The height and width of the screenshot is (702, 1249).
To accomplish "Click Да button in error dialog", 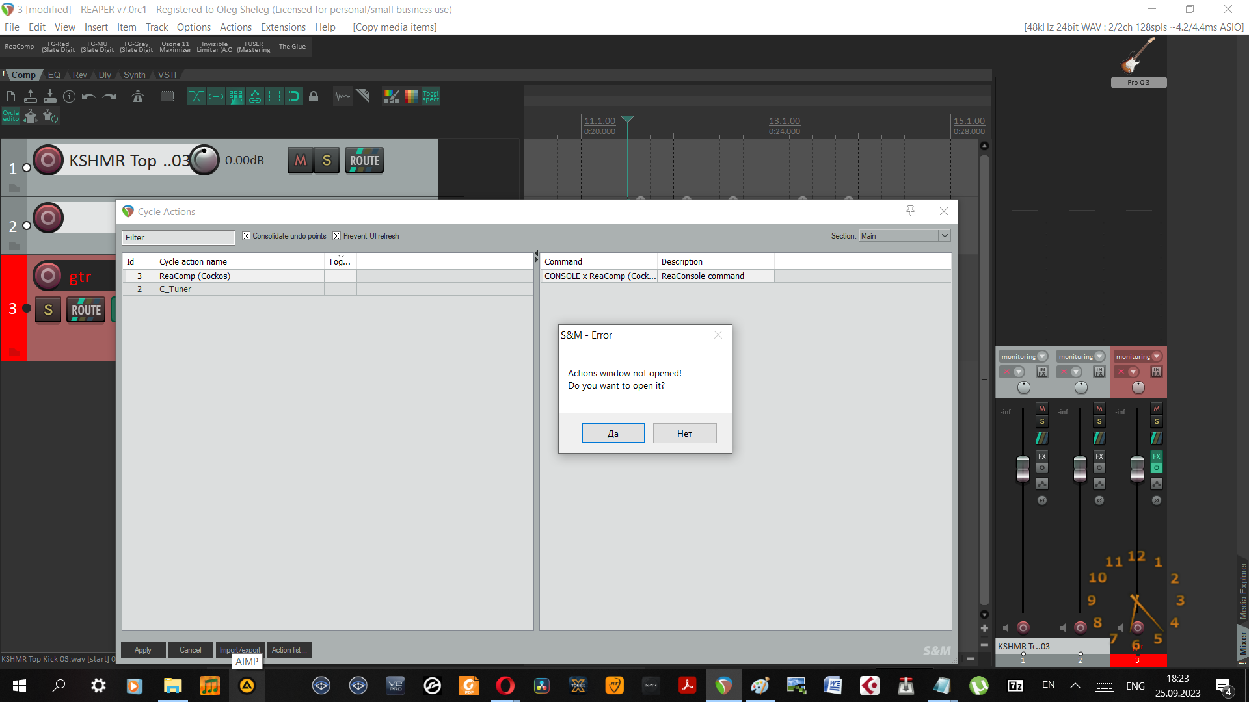I will point(613,434).
